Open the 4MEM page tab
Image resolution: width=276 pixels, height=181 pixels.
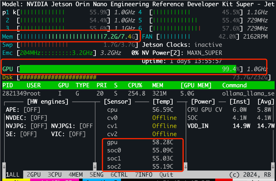pos(75,175)
